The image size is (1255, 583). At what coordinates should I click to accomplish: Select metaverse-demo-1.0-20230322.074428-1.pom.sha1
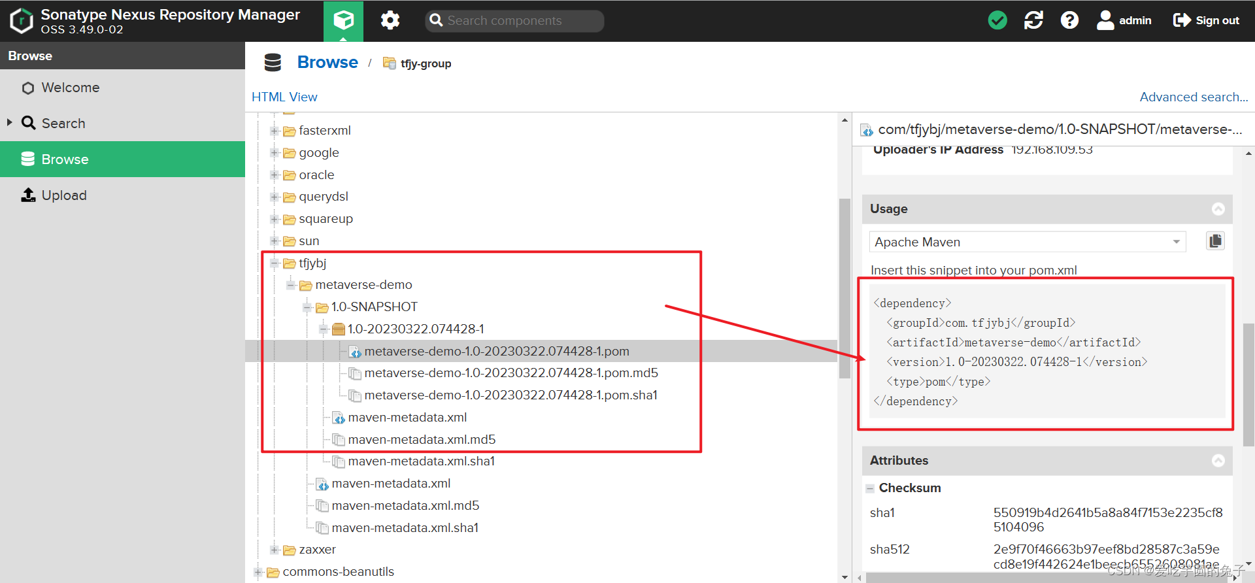click(510, 395)
